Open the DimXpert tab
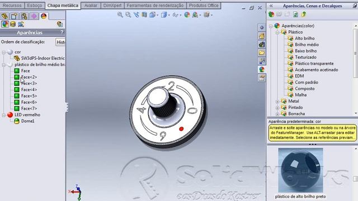Viewport: 358px width, 201px height. 112,6
